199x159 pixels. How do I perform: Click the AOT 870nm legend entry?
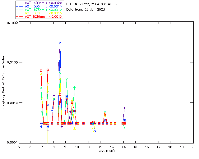coord(39,13)
